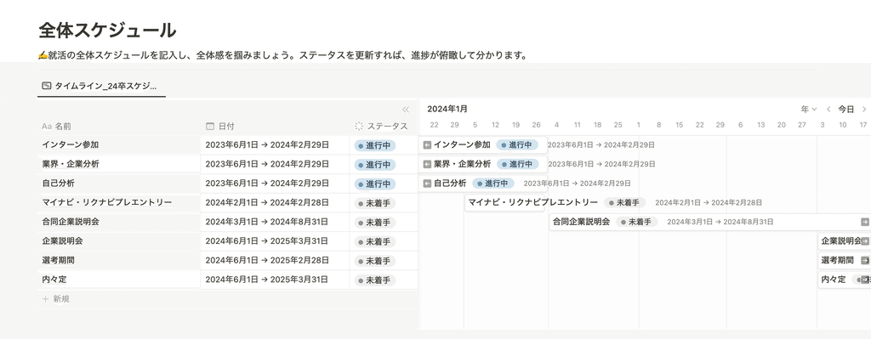Click back arrow icon on インターン参加 bar

coord(427,145)
